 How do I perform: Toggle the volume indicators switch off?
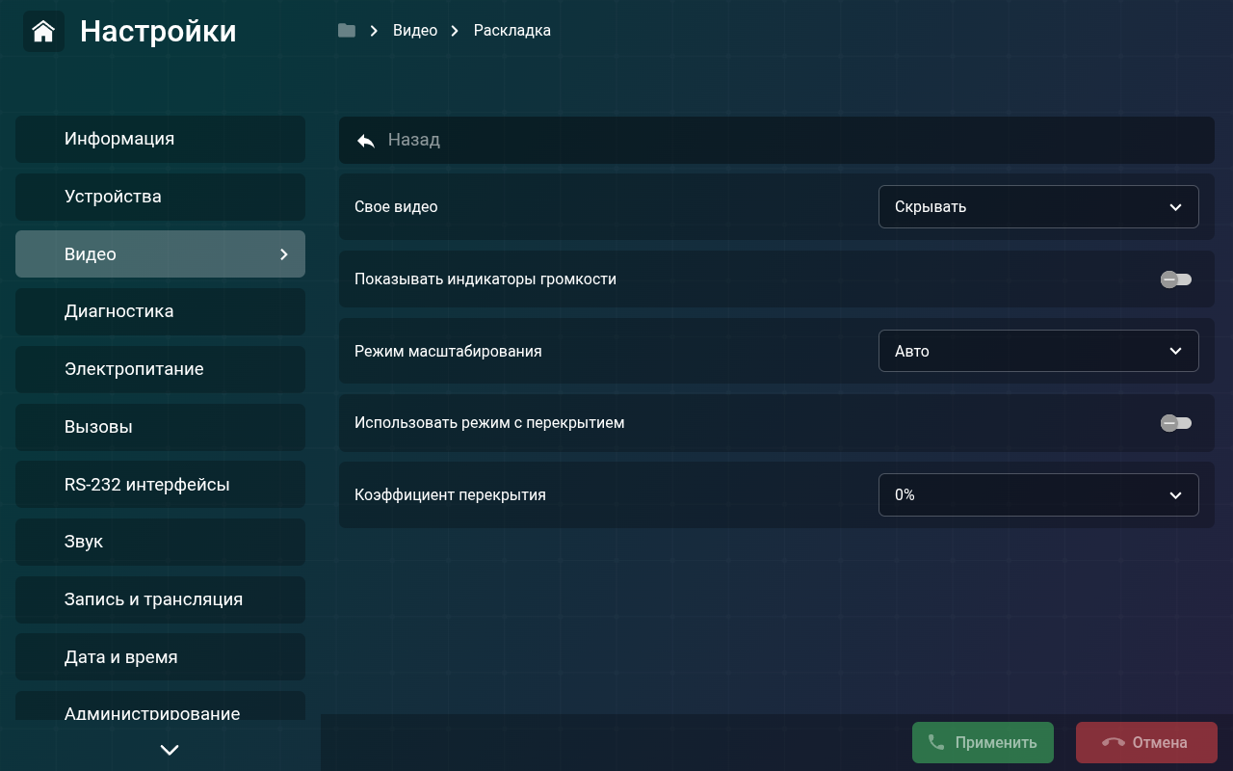(1176, 279)
